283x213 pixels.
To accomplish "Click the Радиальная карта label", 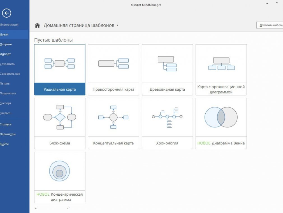I will click(x=60, y=89).
